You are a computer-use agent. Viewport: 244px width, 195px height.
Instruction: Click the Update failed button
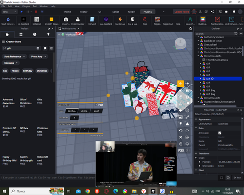click(x=182, y=12)
